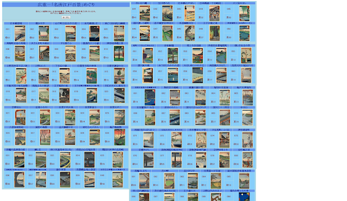Open print 051 thumbnail

148,56
